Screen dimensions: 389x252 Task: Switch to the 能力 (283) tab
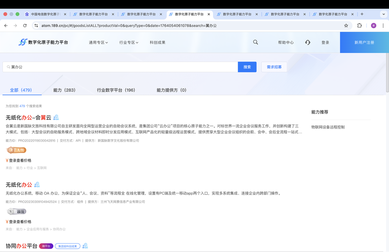[x=64, y=90]
